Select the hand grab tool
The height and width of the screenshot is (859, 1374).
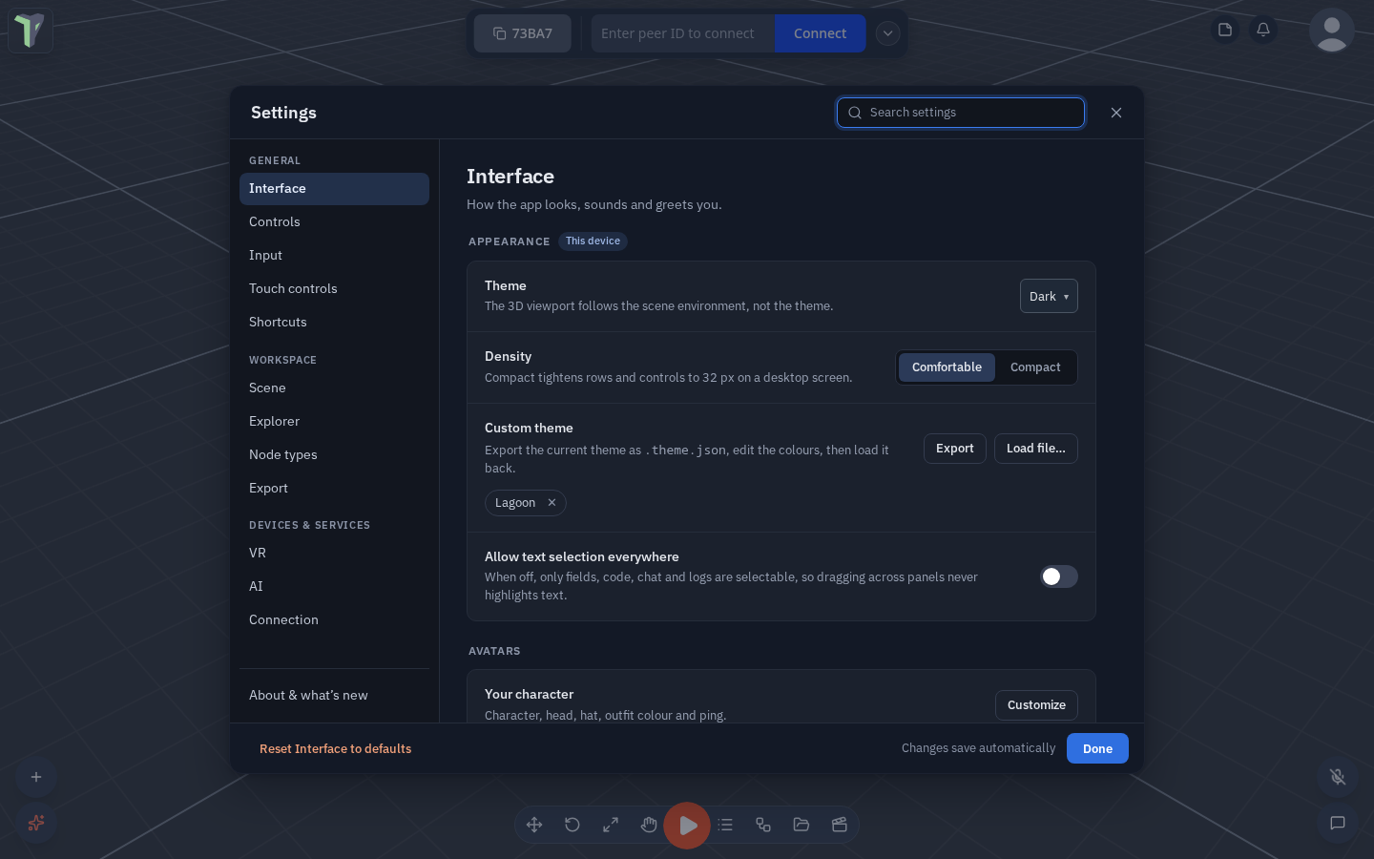click(x=649, y=825)
